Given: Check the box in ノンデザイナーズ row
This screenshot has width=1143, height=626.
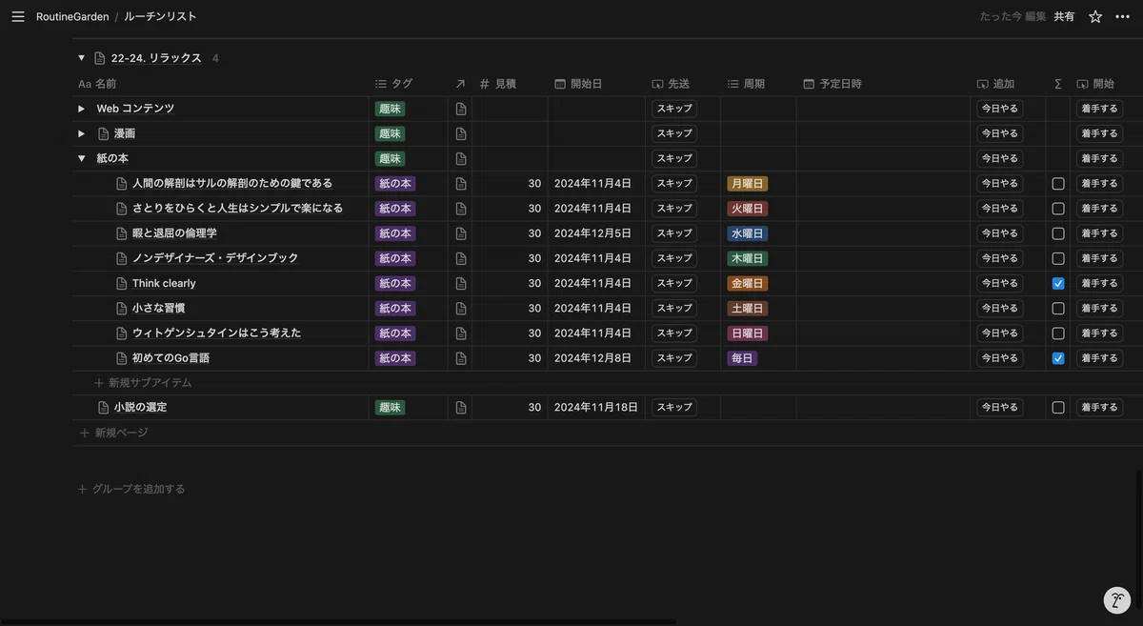Looking at the screenshot, I should point(1058,258).
